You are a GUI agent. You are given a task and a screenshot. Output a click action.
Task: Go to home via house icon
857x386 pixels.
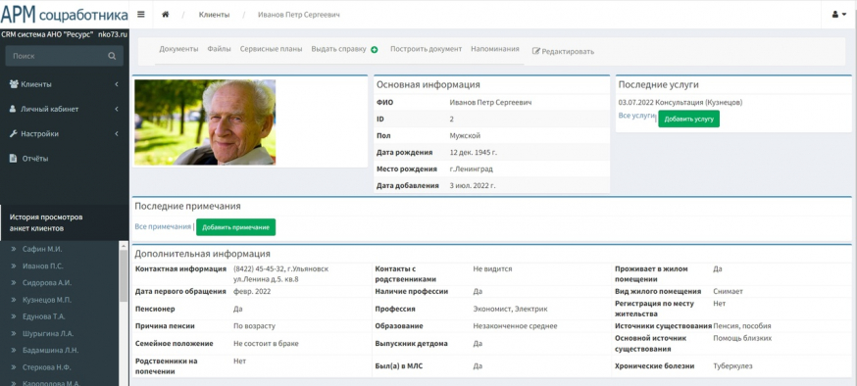point(165,15)
